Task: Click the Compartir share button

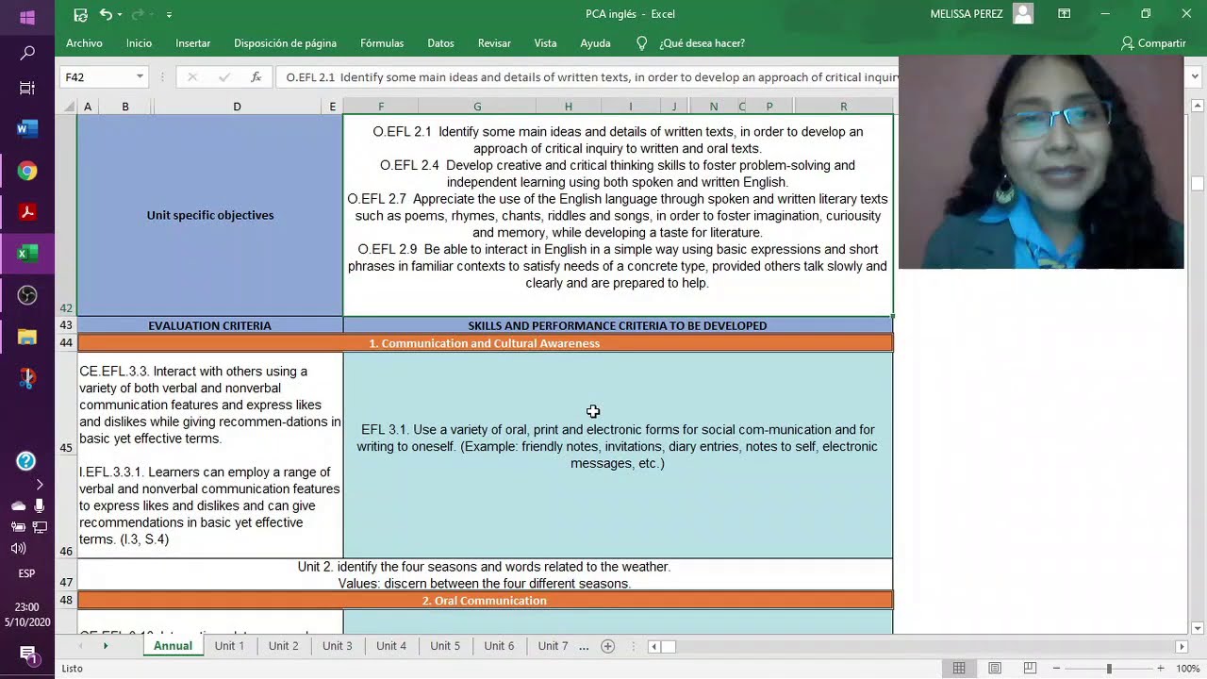Action: 1152,43
